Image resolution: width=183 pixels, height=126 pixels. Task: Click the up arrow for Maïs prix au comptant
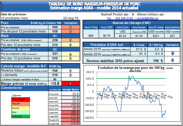pyautogui.click(x=70, y=40)
